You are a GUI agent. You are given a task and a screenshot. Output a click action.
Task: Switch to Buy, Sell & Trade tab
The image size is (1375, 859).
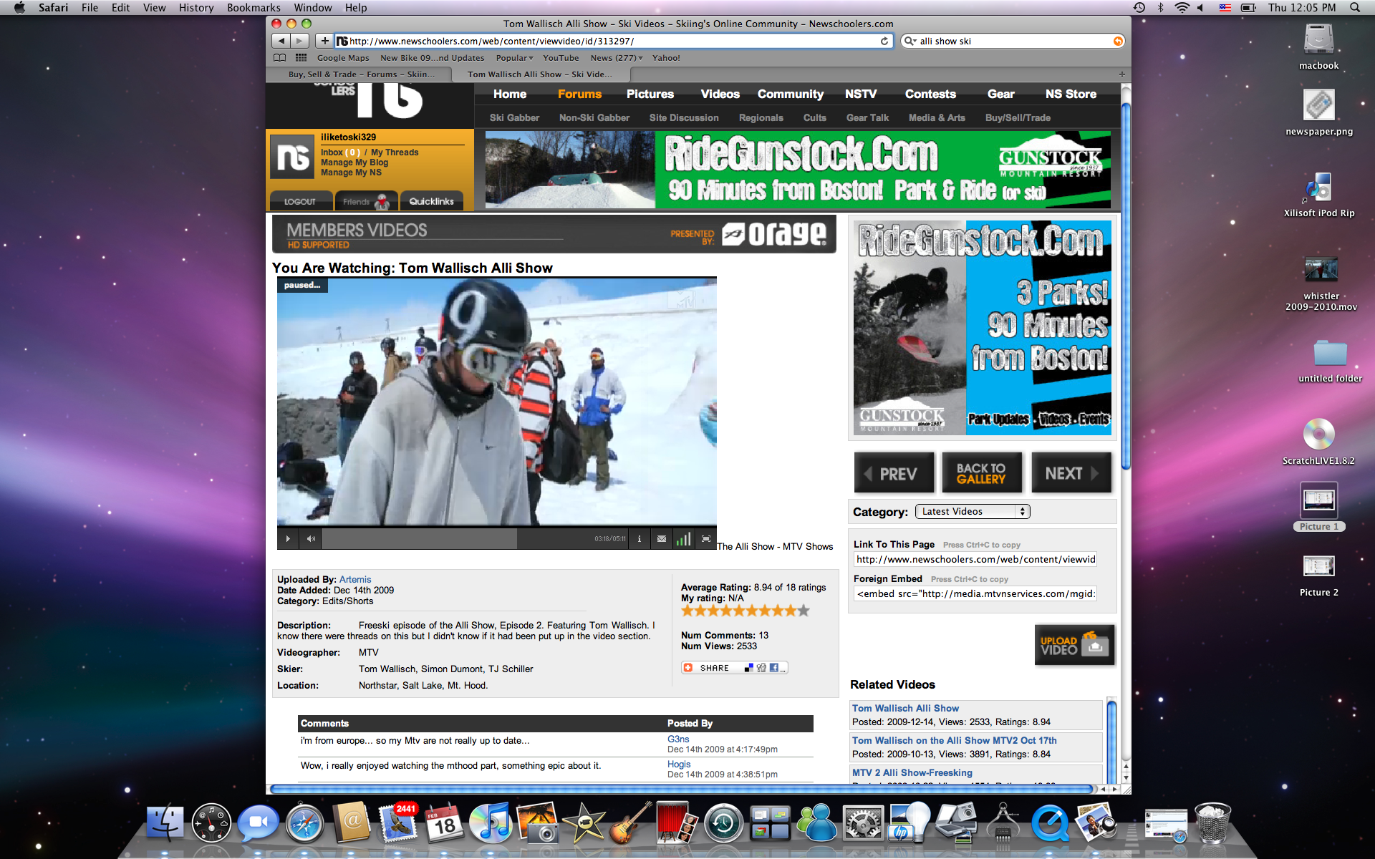point(360,74)
